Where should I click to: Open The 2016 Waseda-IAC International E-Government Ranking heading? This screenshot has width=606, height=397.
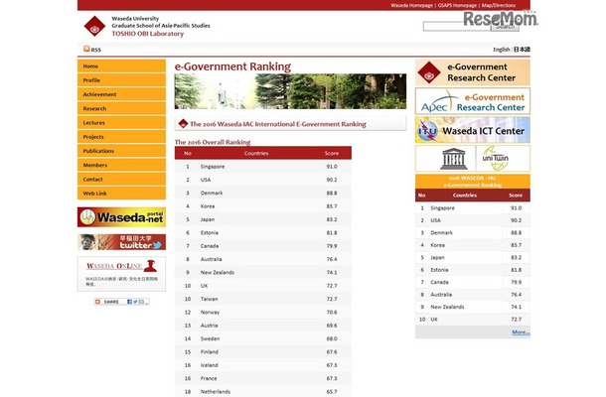pos(278,124)
